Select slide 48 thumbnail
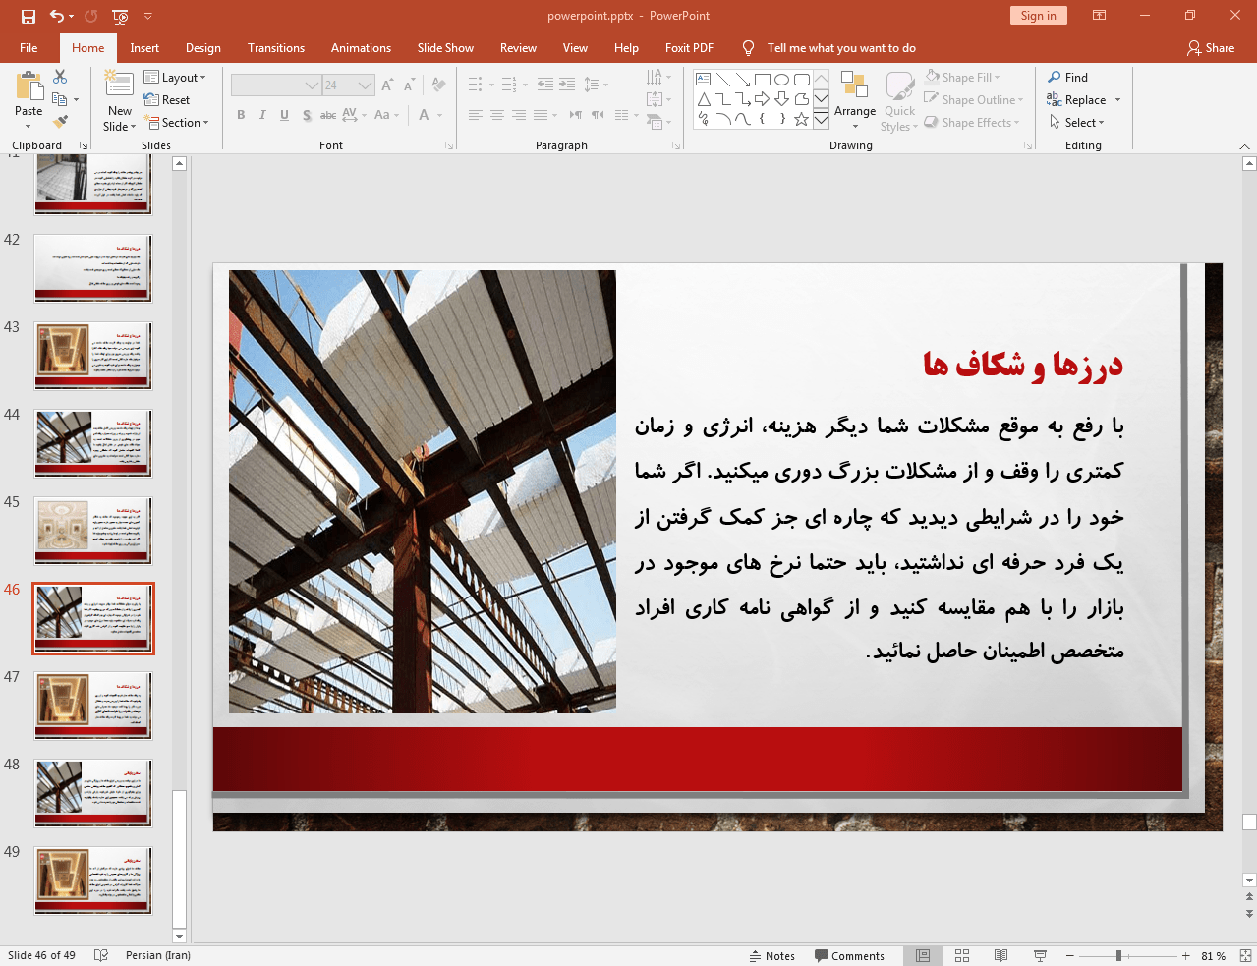1257x966 pixels. 93,793
